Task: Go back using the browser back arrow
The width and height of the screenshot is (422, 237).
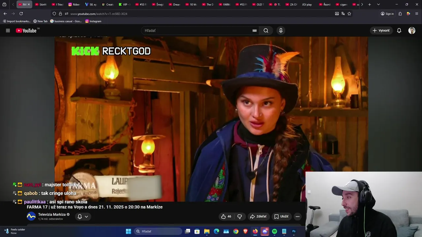Action: (5, 14)
